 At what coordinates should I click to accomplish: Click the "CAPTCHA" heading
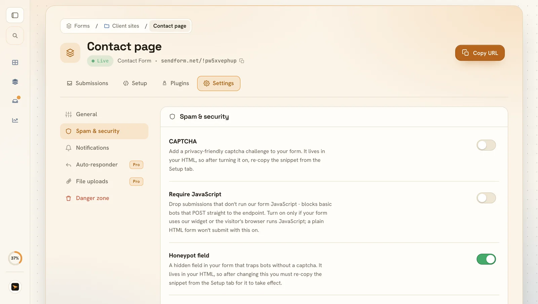183,142
